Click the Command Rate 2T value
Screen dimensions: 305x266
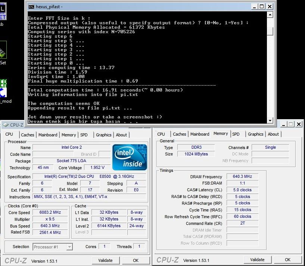click(x=242, y=223)
